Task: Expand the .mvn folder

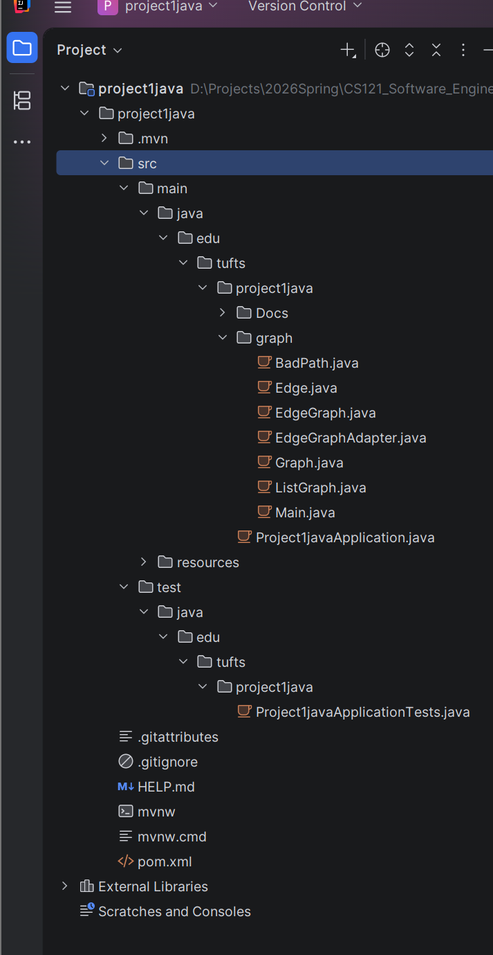Action: coord(104,139)
